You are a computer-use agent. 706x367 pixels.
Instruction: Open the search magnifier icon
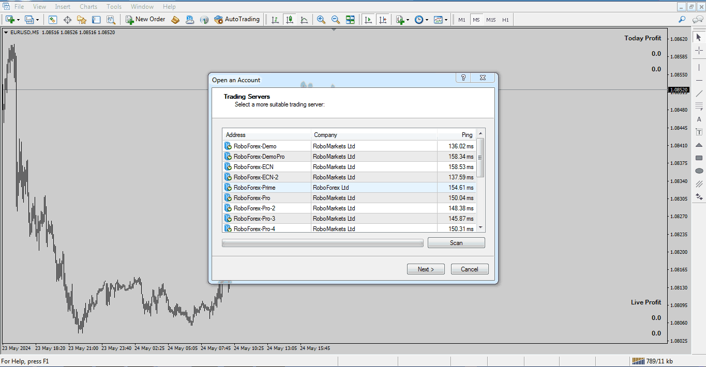tap(682, 20)
